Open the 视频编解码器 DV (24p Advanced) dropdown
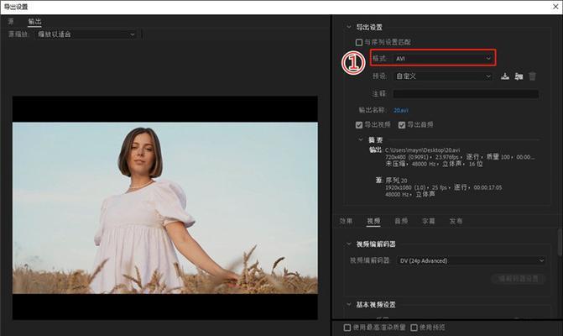Screen dimensions: 563x336 [471, 260]
